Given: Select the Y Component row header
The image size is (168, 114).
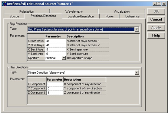Looking at the screenshot, I should point(37,88).
